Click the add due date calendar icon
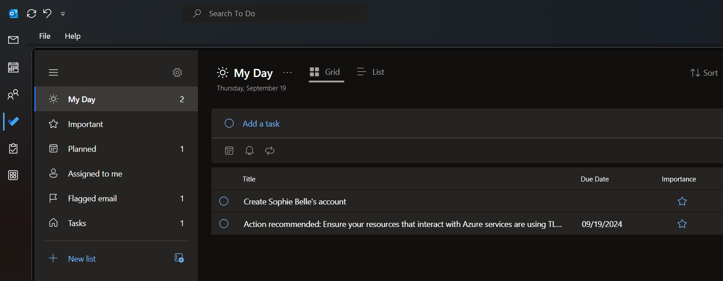This screenshot has height=281, width=723. (x=229, y=150)
